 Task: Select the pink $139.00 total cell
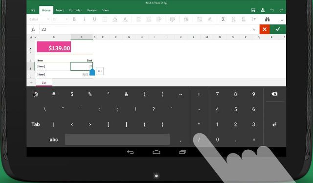(x=54, y=47)
